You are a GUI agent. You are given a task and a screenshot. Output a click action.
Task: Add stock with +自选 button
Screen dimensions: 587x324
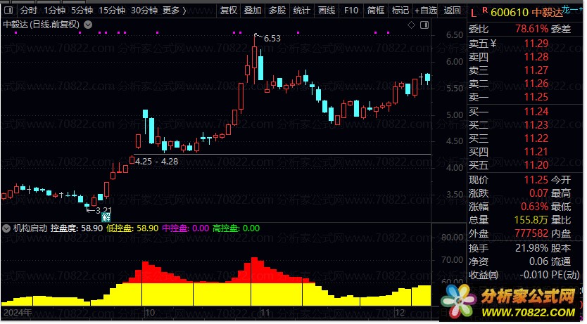click(426, 11)
